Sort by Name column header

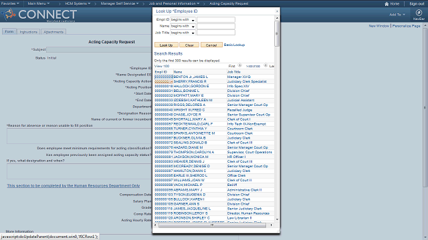(178, 72)
